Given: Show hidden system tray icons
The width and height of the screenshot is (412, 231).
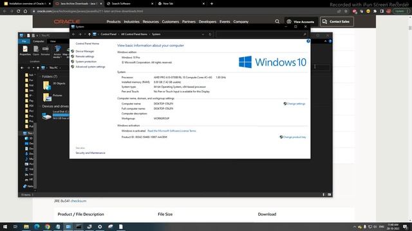Looking at the screenshot, I should [355, 227].
